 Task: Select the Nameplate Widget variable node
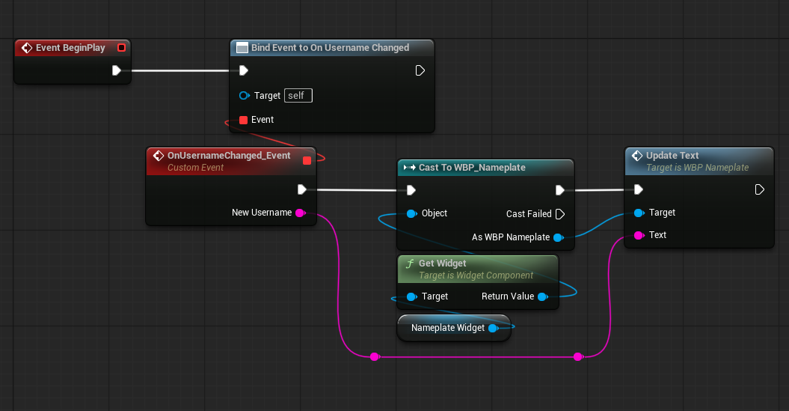point(447,328)
